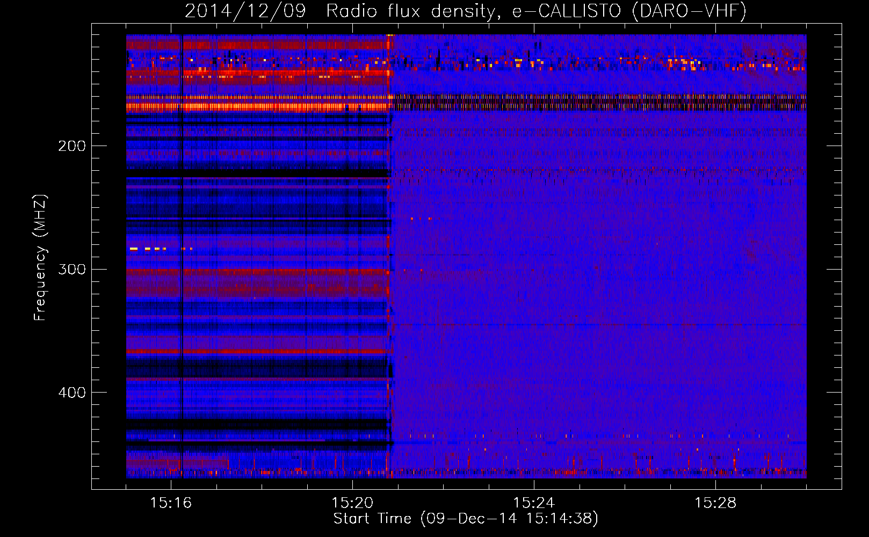Click the "15:24" time tick label
869x537 pixels.
click(x=534, y=503)
